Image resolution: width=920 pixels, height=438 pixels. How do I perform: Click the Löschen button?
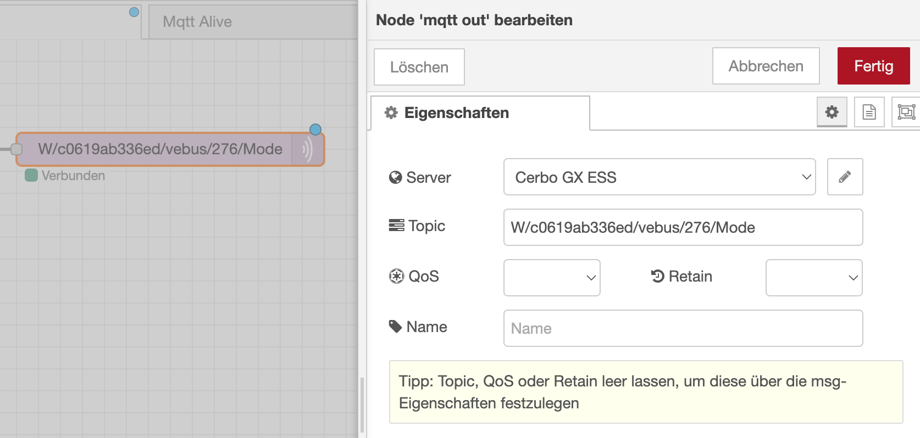tap(419, 67)
